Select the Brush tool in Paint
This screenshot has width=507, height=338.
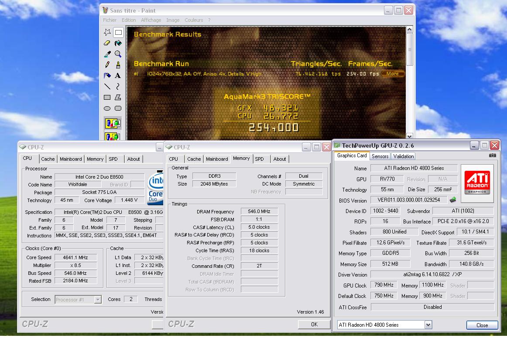pos(118,64)
